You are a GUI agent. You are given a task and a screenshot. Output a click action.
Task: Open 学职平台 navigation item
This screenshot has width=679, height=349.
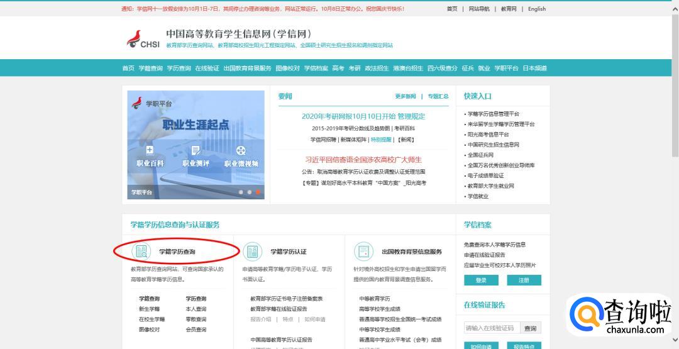[506, 69]
